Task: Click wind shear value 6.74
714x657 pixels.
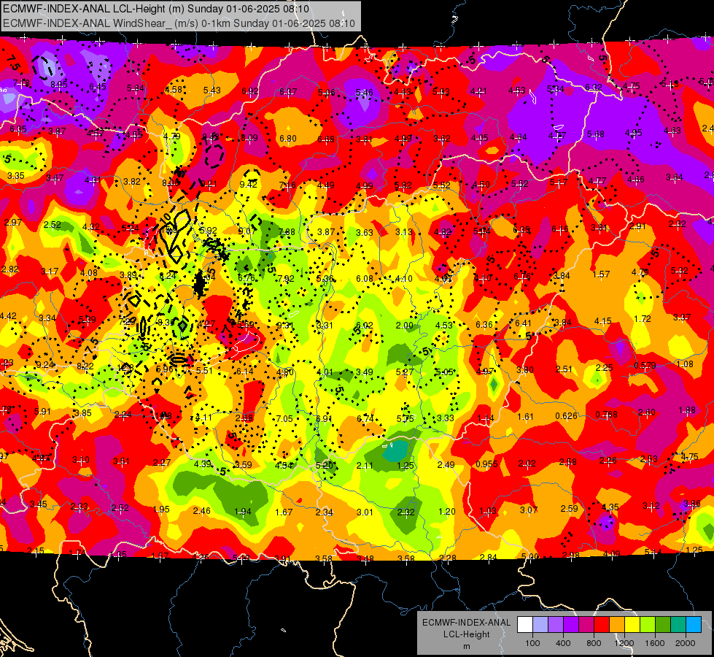Action: click(365, 418)
